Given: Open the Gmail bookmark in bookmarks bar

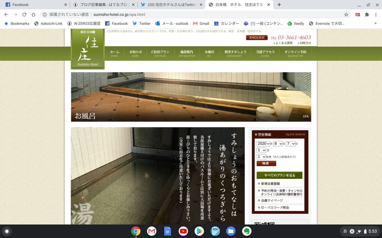Looking at the screenshot, I should (201, 24).
